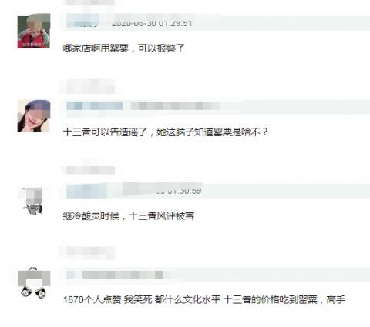This screenshot has height=327, width=370.
Task: Click cartoon avatar beside 1870个人点赞 comment
Action: [34, 282]
